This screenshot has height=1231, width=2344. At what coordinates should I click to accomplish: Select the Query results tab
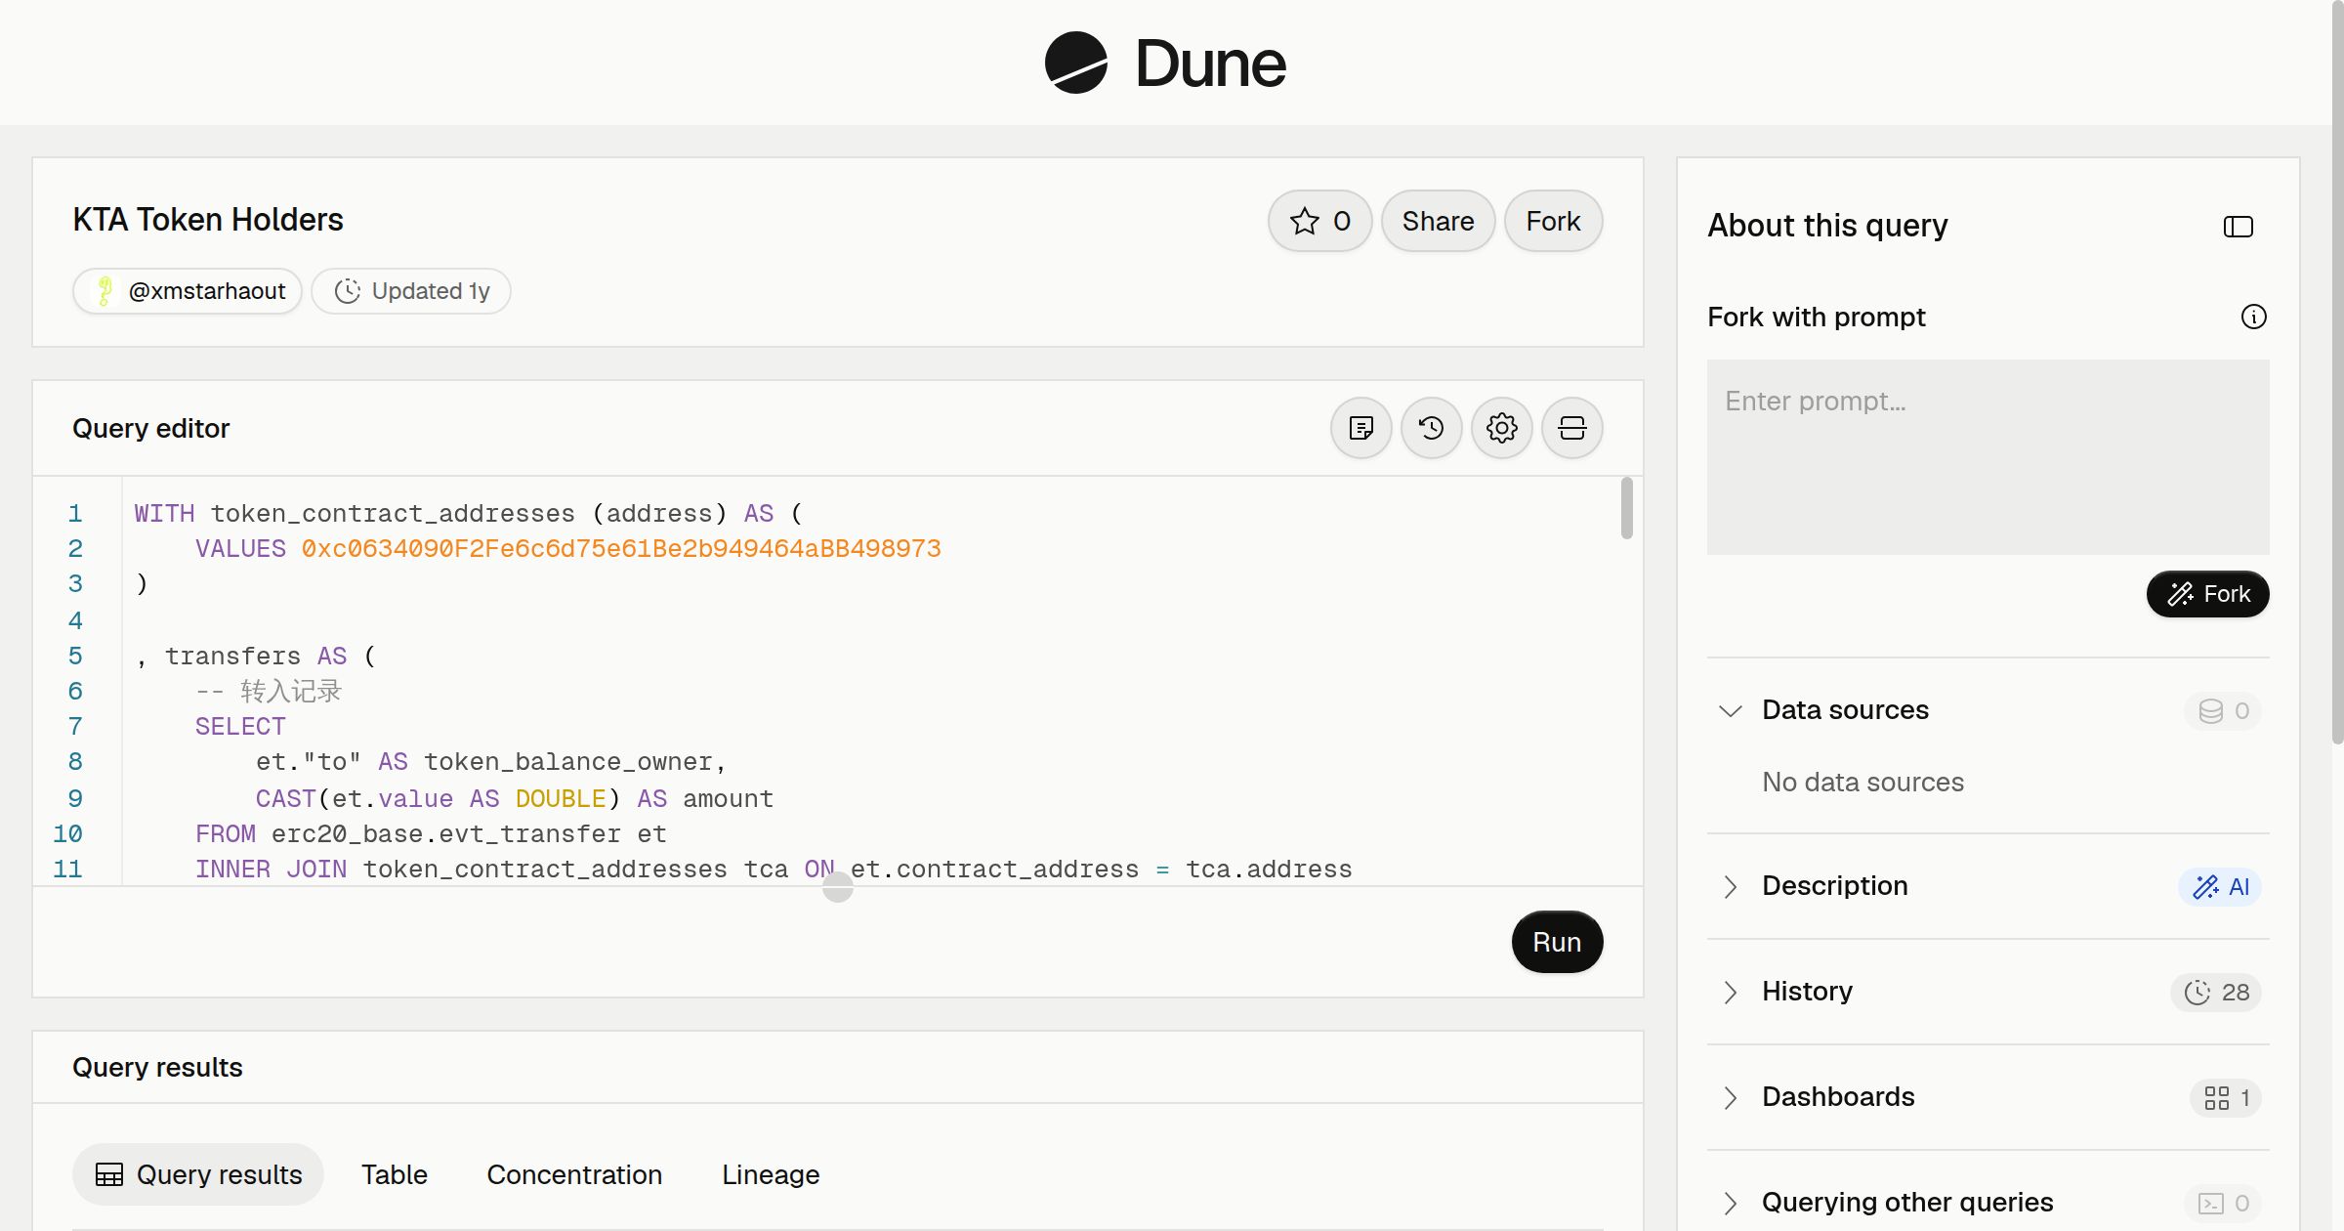tap(198, 1174)
